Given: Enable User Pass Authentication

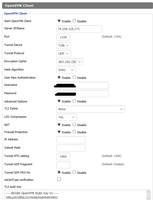Looking at the screenshot, I should [x=59, y=77].
